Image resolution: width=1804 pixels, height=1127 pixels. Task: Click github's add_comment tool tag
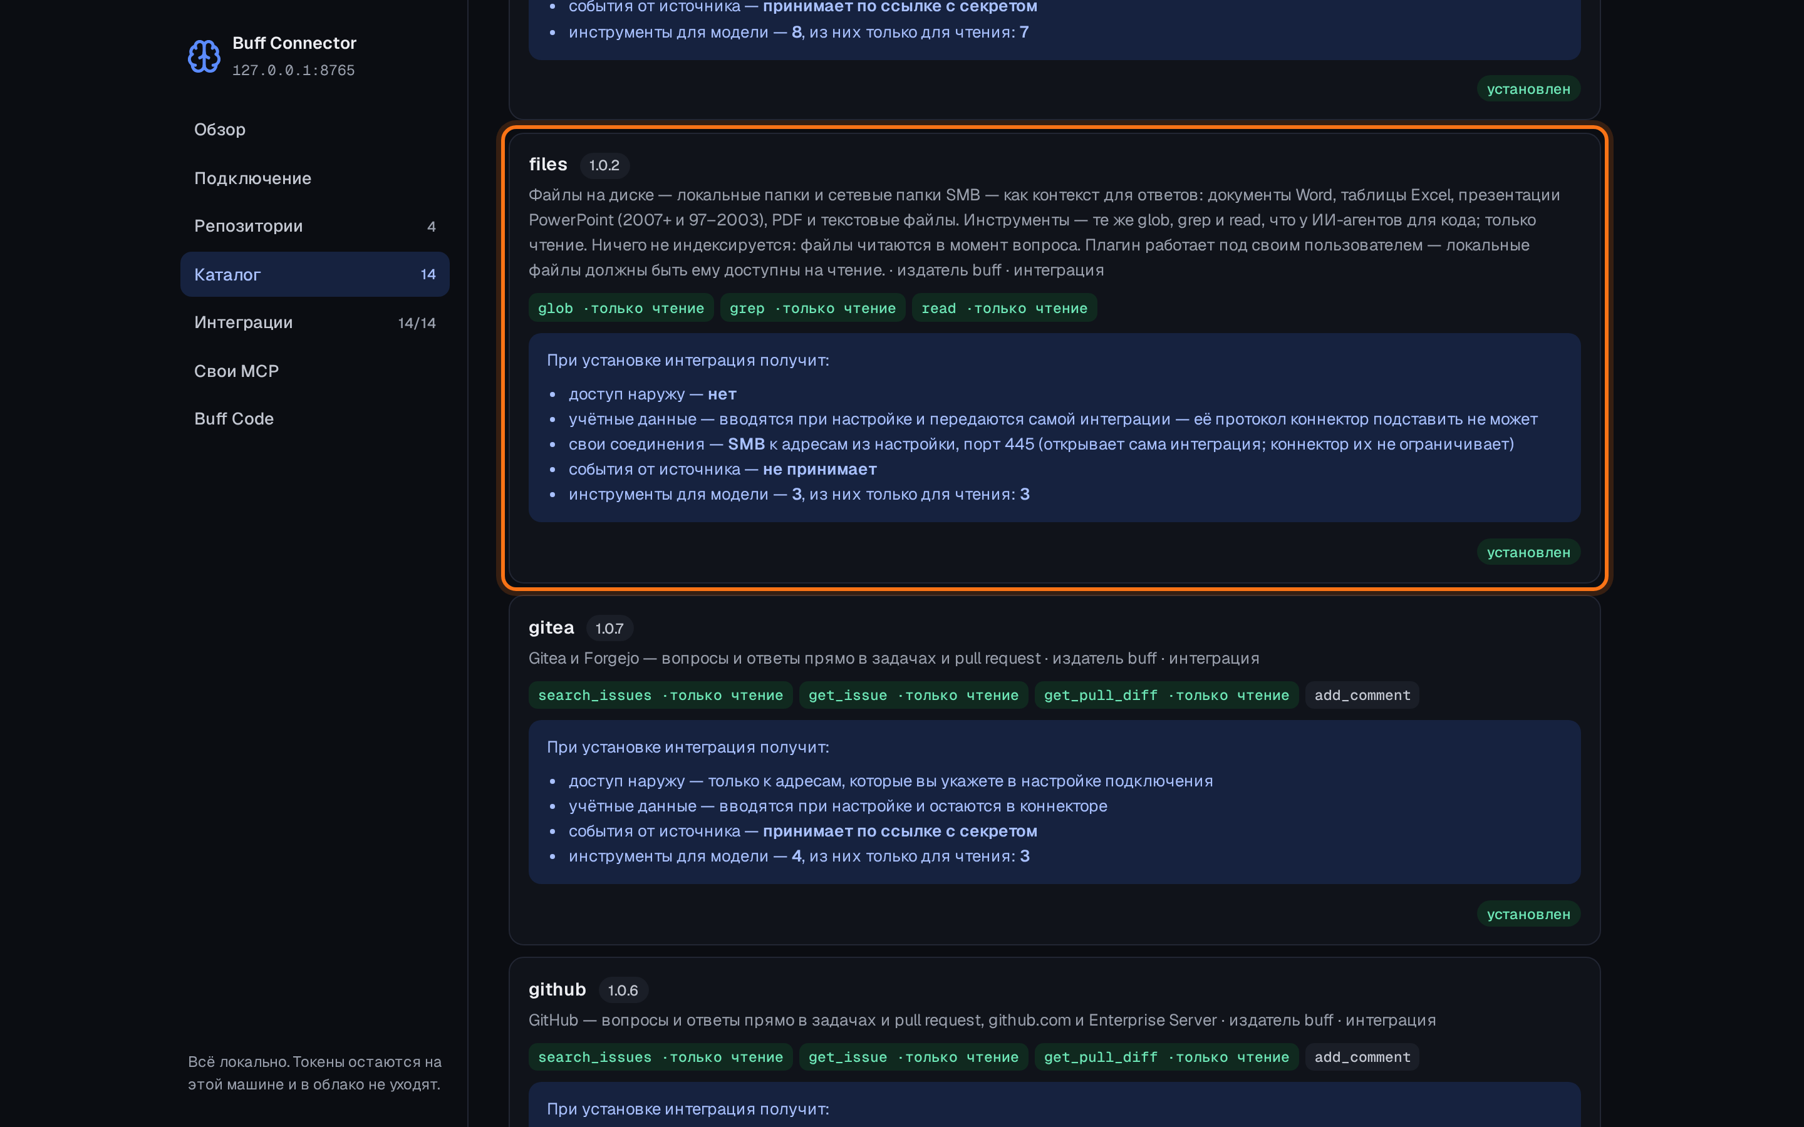click(x=1362, y=1057)
